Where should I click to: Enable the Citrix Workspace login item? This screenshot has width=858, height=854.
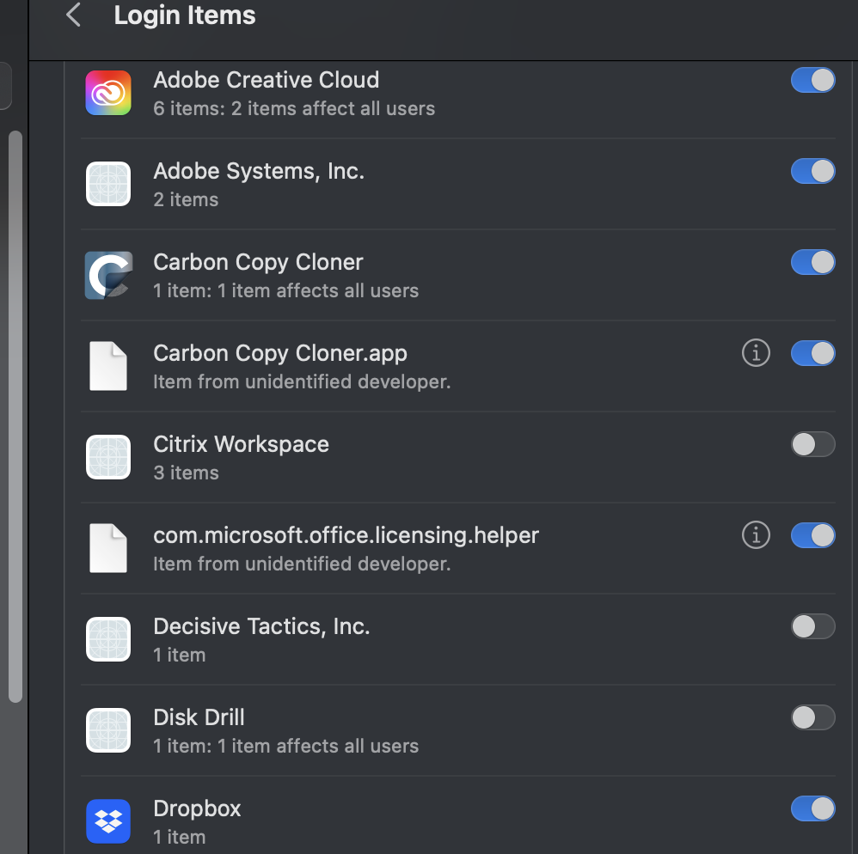tap(812, 444)
